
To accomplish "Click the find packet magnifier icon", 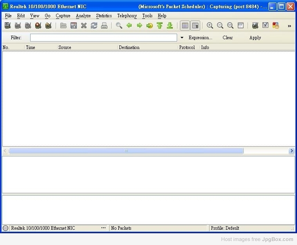I will point(119,25).
